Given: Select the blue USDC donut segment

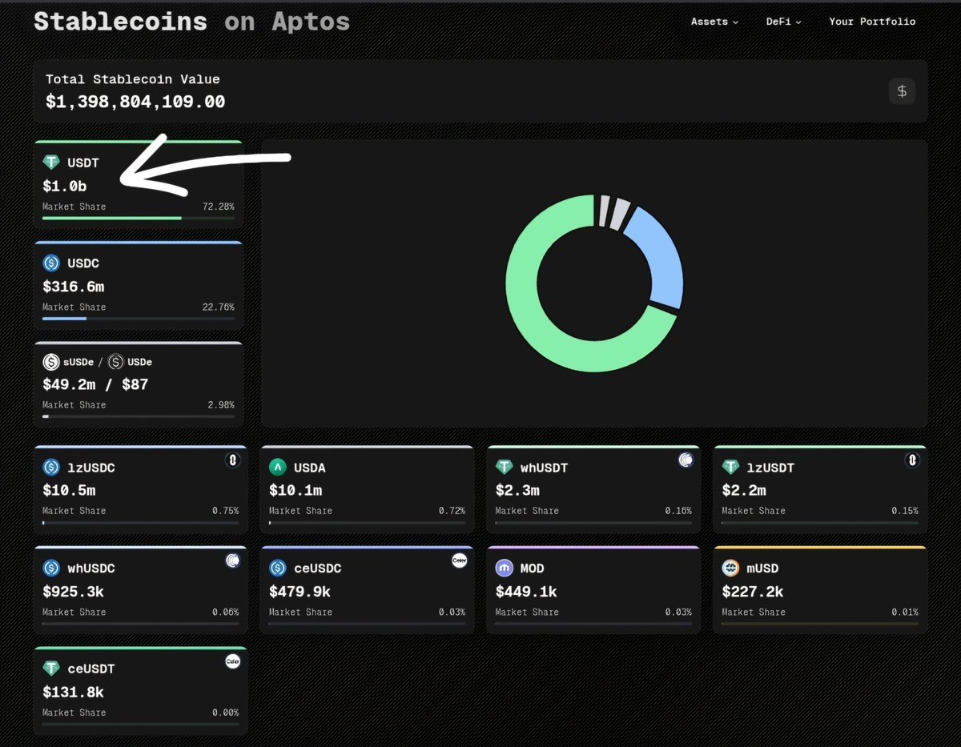Looking at the screenshot, I should 661,256.
